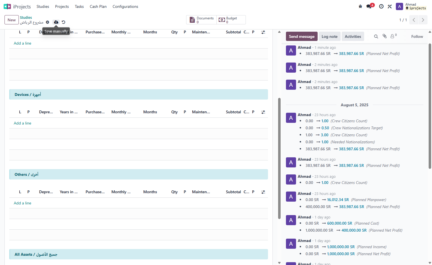Sort Devices table by Subtotal
The height and width of the screenshot is (265, 432).
(233, 112)
